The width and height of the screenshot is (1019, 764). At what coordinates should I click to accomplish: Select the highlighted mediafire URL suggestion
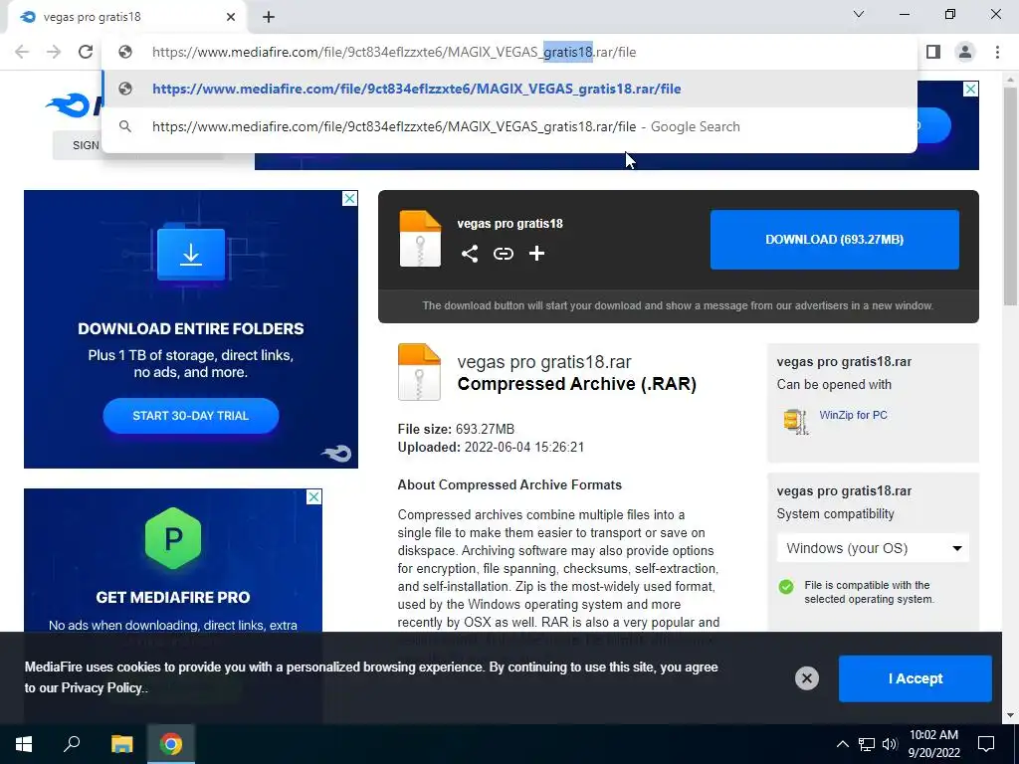pyautogui.click(x=509, y=89)
